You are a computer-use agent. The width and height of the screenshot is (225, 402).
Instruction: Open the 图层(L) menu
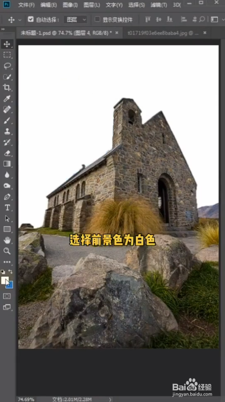pyautogui.click(x=92, y=5)
